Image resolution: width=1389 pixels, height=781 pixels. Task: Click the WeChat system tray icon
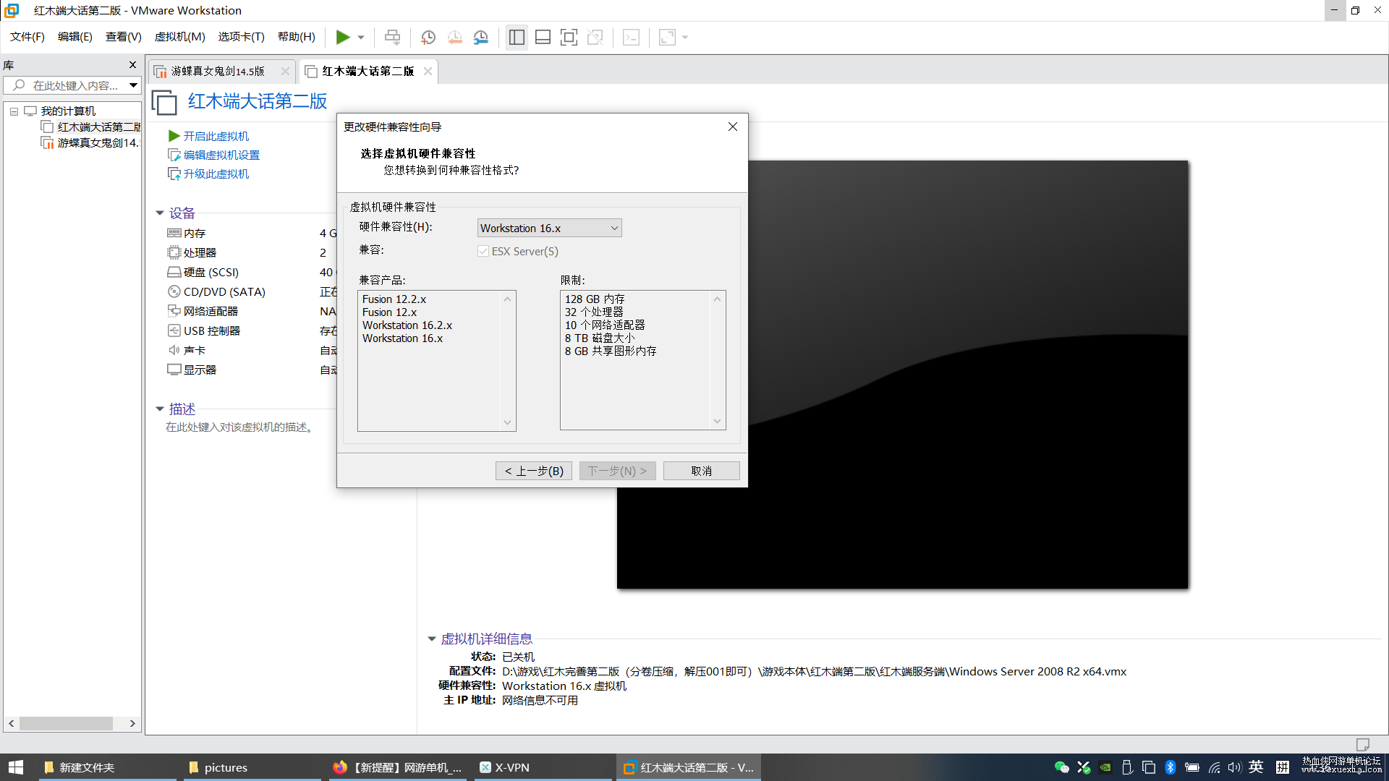coord(1061,767)
